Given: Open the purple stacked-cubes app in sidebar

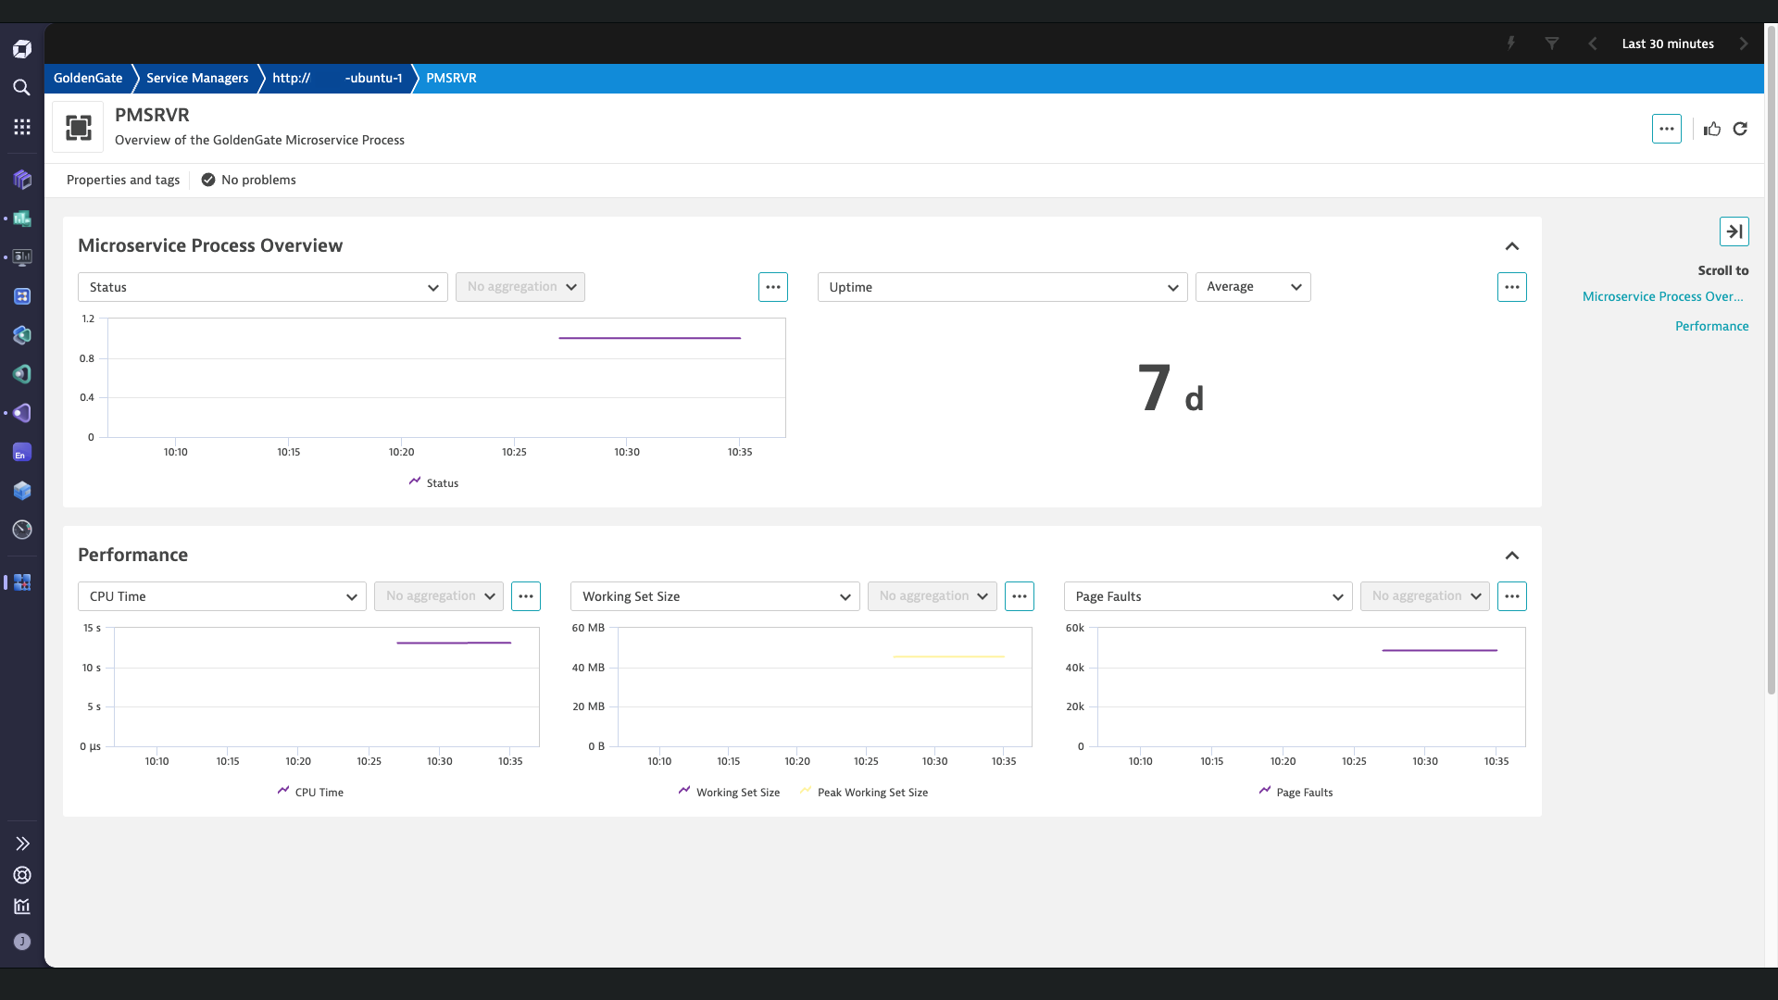Looking at the screenshot, I should (22, 180).
